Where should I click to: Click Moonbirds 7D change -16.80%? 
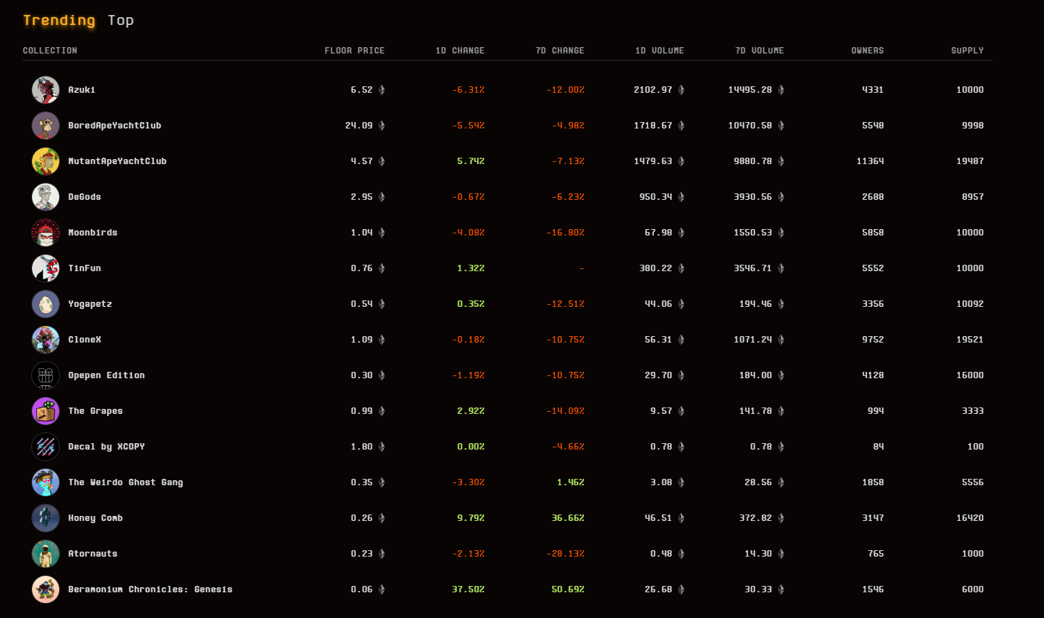click(565, 233)
